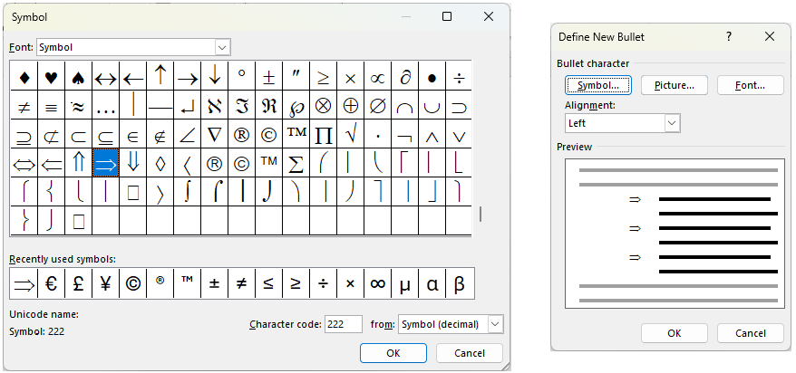
Task: Select the angle ∠ symbol
Action: pos(188,134)
